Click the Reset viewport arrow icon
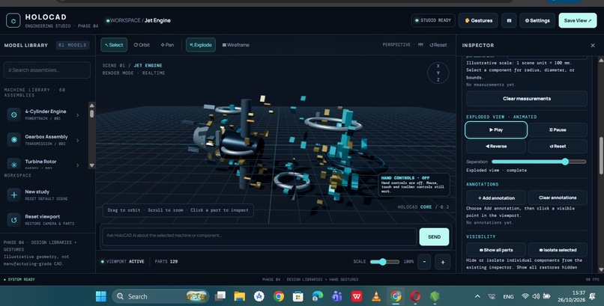 (14, 220)
